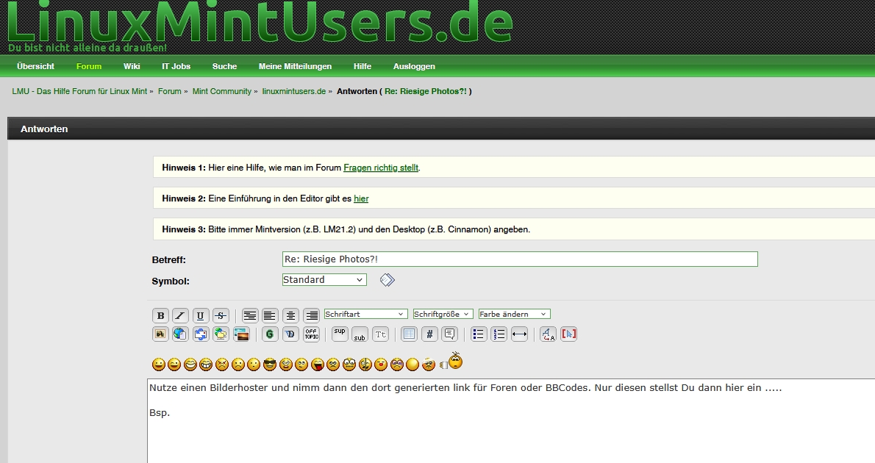Right-align the text
875x463 pixels.
point(311,315)
